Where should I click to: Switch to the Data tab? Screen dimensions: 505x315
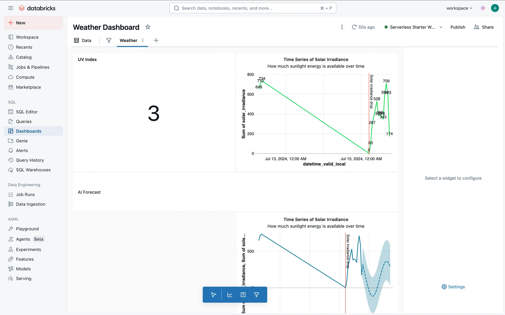click(83, 40)
